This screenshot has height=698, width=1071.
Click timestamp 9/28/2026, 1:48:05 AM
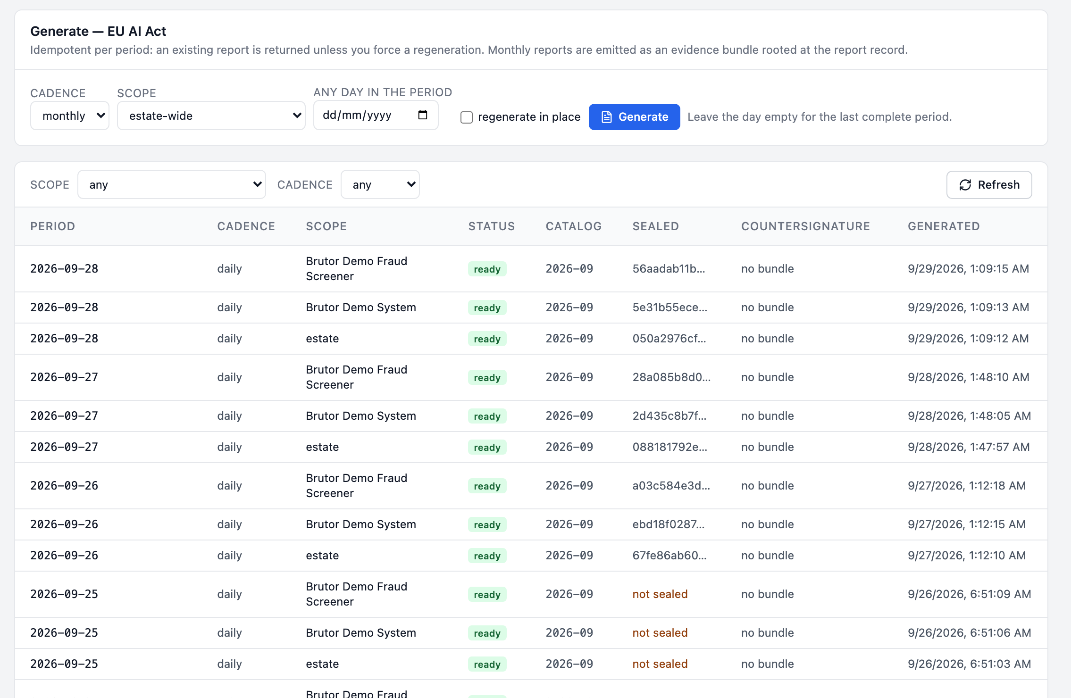[x=969, y=416]
